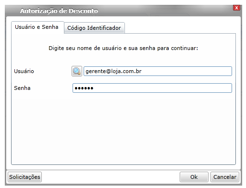
Task: Click the 'Digite seu nome de usuário' instruction text
Action: (123, 48)
